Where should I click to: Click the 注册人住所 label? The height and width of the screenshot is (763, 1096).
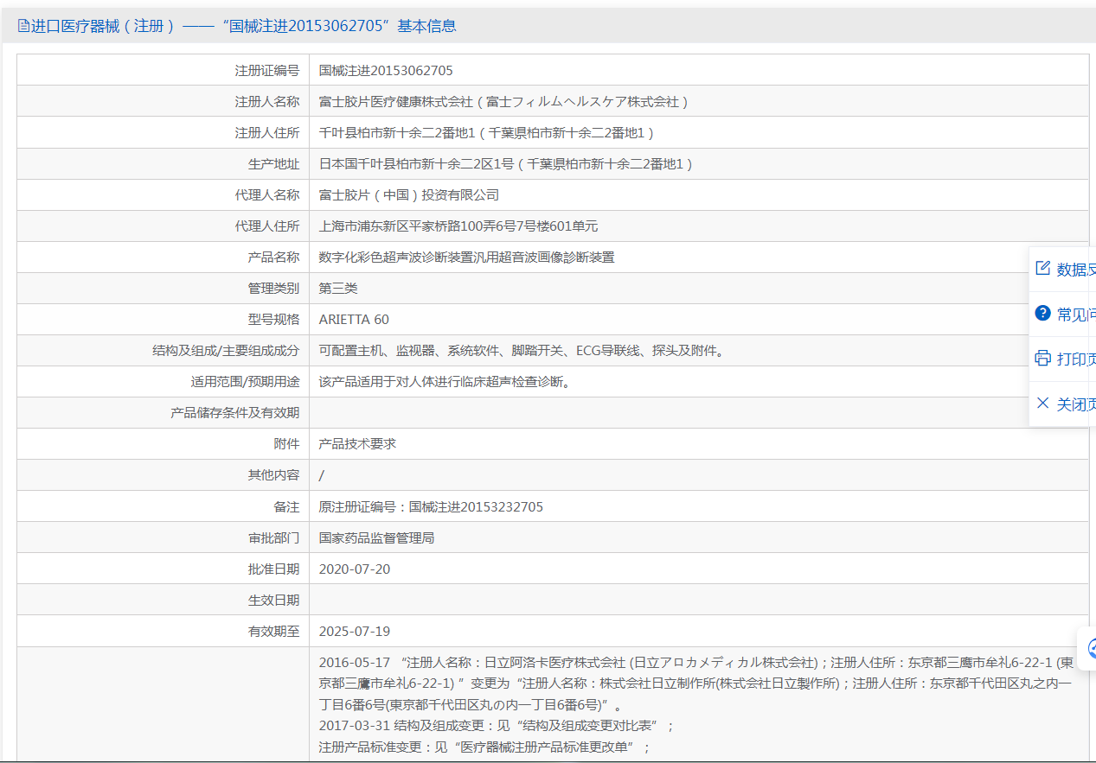pyautogui.click(x=267, y=133)
